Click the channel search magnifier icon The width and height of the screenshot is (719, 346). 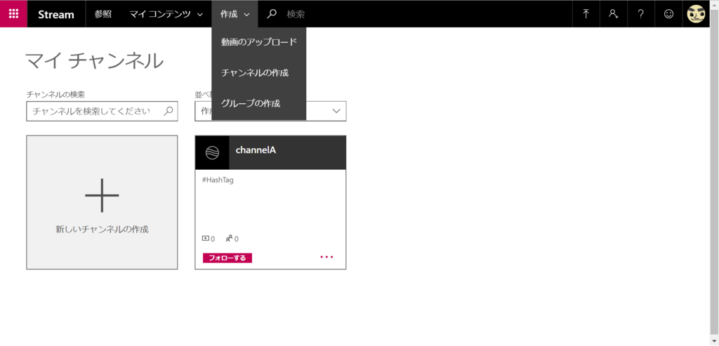coord(169,111)
